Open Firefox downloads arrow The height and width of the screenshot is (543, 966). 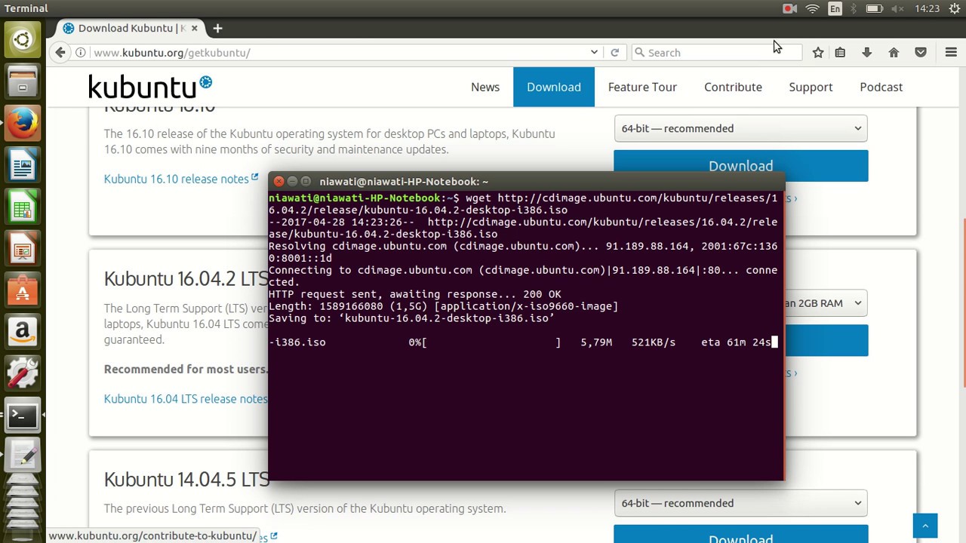[x=866, y=52]
